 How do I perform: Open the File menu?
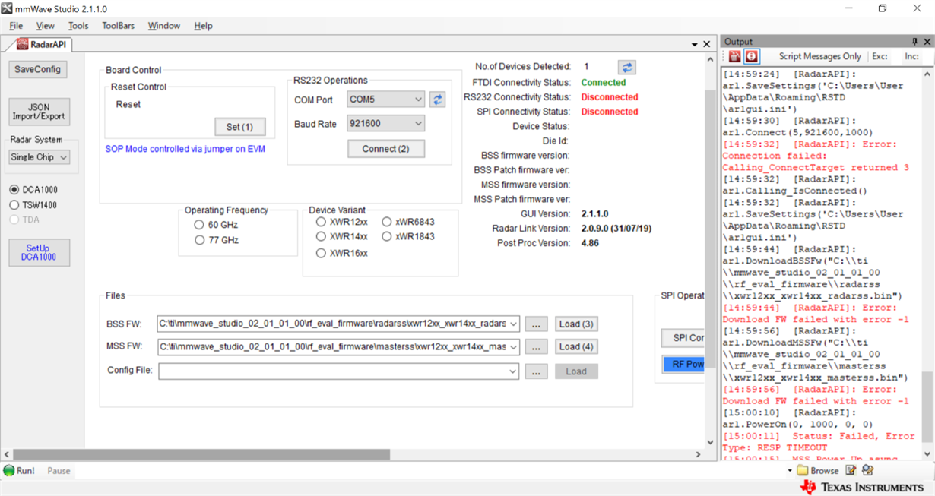[x=16, y=26]
